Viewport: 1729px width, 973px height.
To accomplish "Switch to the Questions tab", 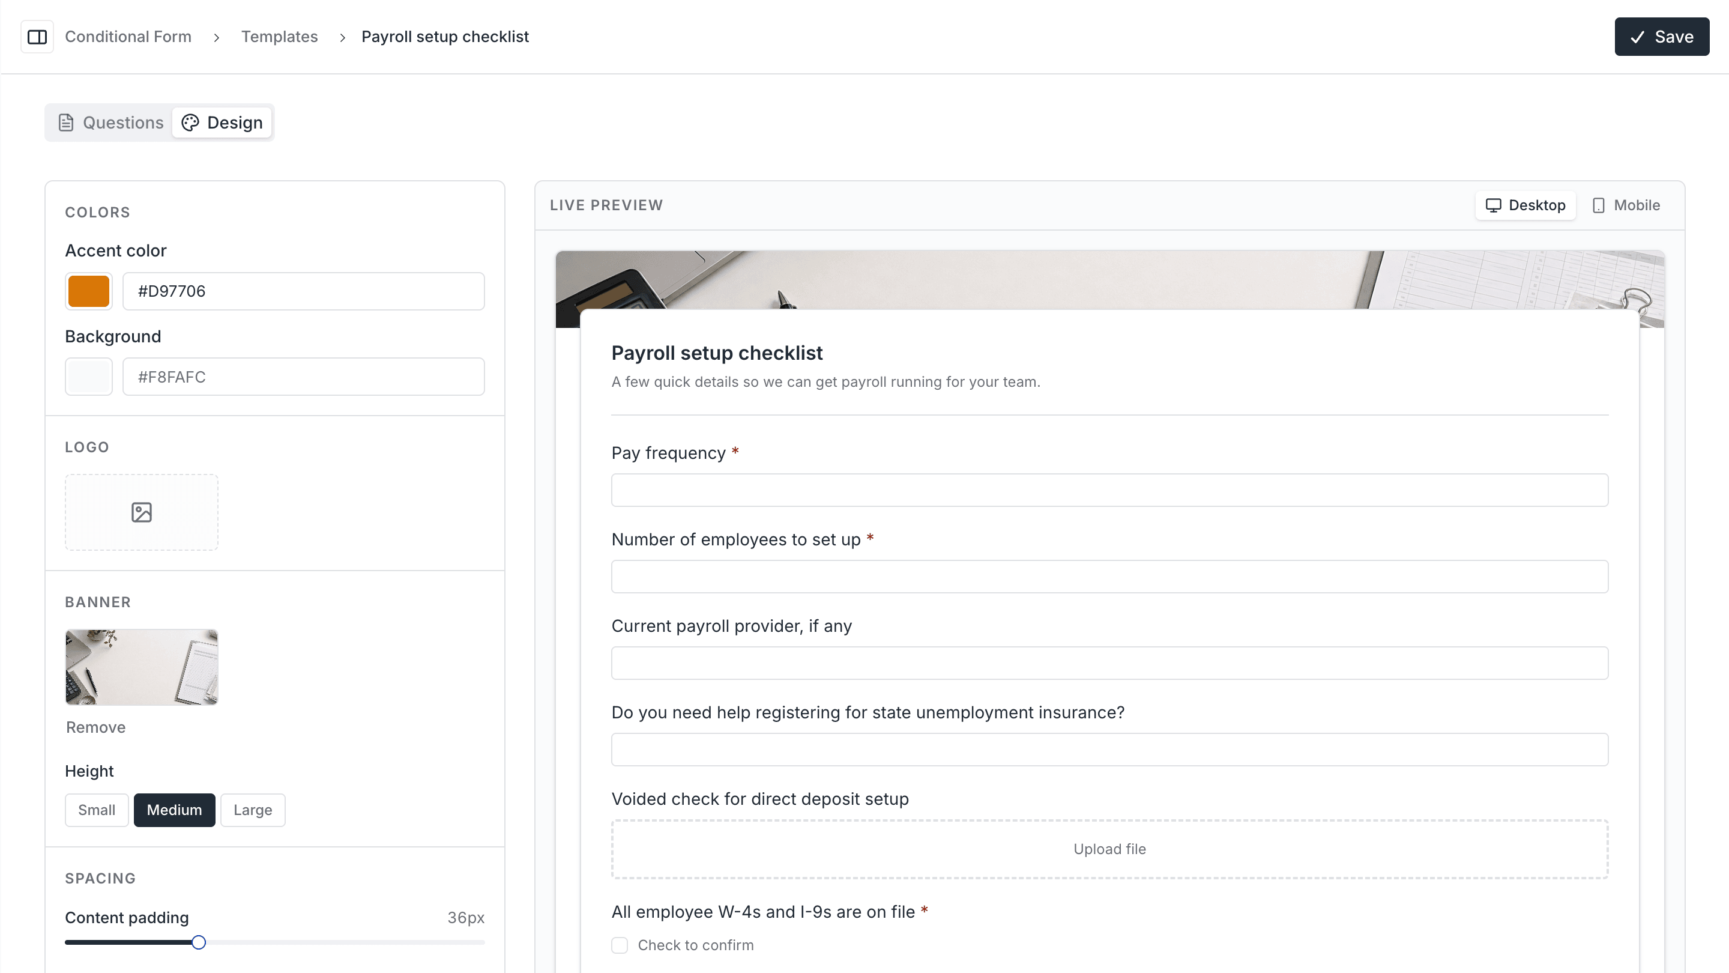I will coord(112,123).
